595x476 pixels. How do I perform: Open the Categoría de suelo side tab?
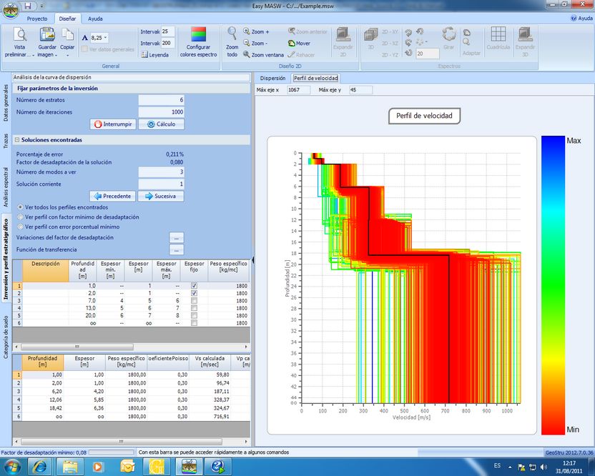5,337
